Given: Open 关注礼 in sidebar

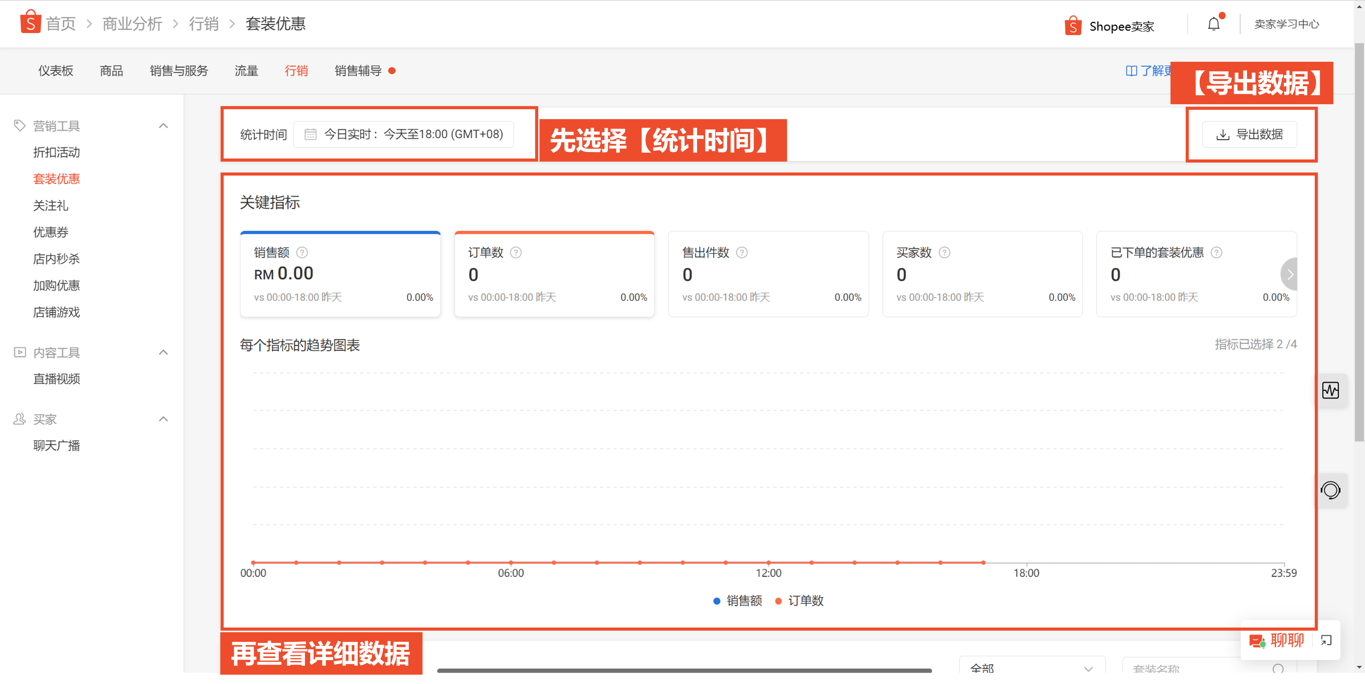Looking at the screenshot, I should (x=50, y=205).
